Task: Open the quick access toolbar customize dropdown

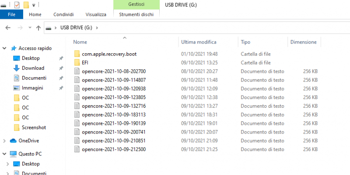Action: (34, 5)
